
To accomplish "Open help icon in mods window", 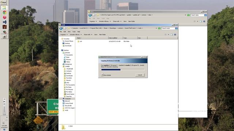I will [x=175, y=35].
